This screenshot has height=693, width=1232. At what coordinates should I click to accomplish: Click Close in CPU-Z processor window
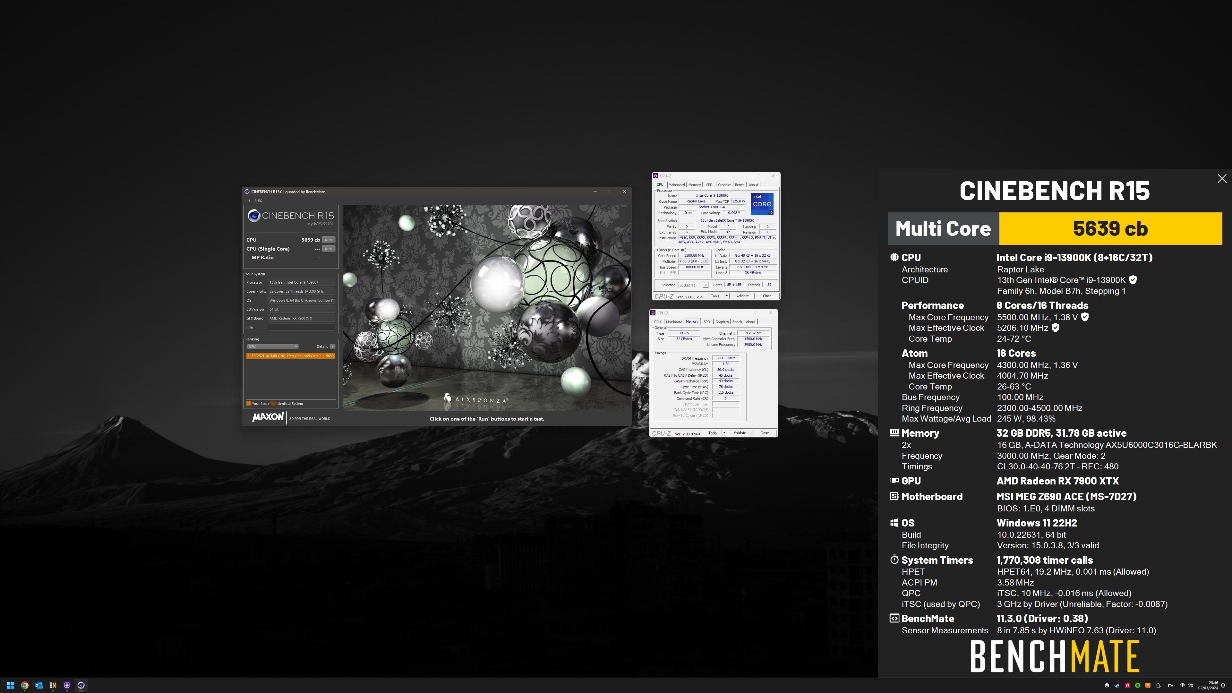click(767, 295)
